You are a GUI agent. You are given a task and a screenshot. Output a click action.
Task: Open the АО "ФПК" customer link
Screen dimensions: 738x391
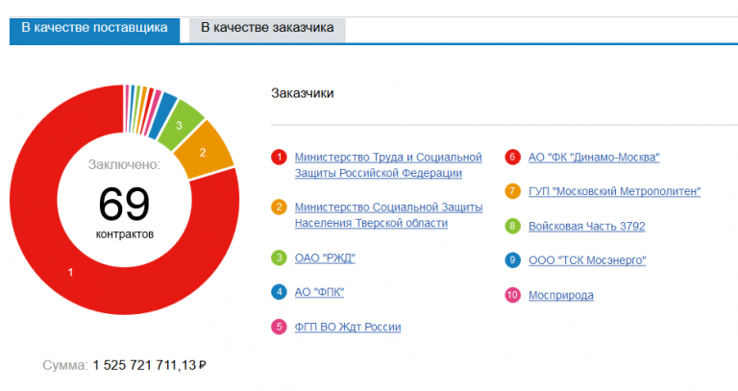pyautogui.click(x=319, y=292)
